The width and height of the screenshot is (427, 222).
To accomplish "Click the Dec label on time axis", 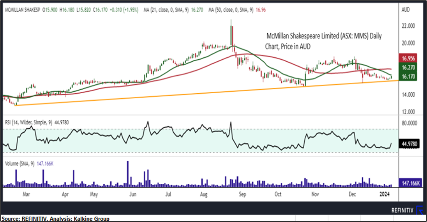I will click(x=352, y=194).
